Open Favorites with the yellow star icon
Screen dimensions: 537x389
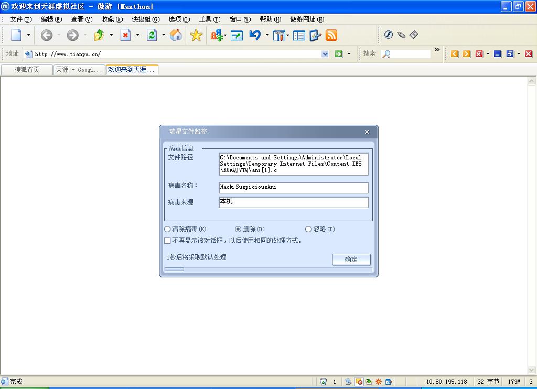196,35
